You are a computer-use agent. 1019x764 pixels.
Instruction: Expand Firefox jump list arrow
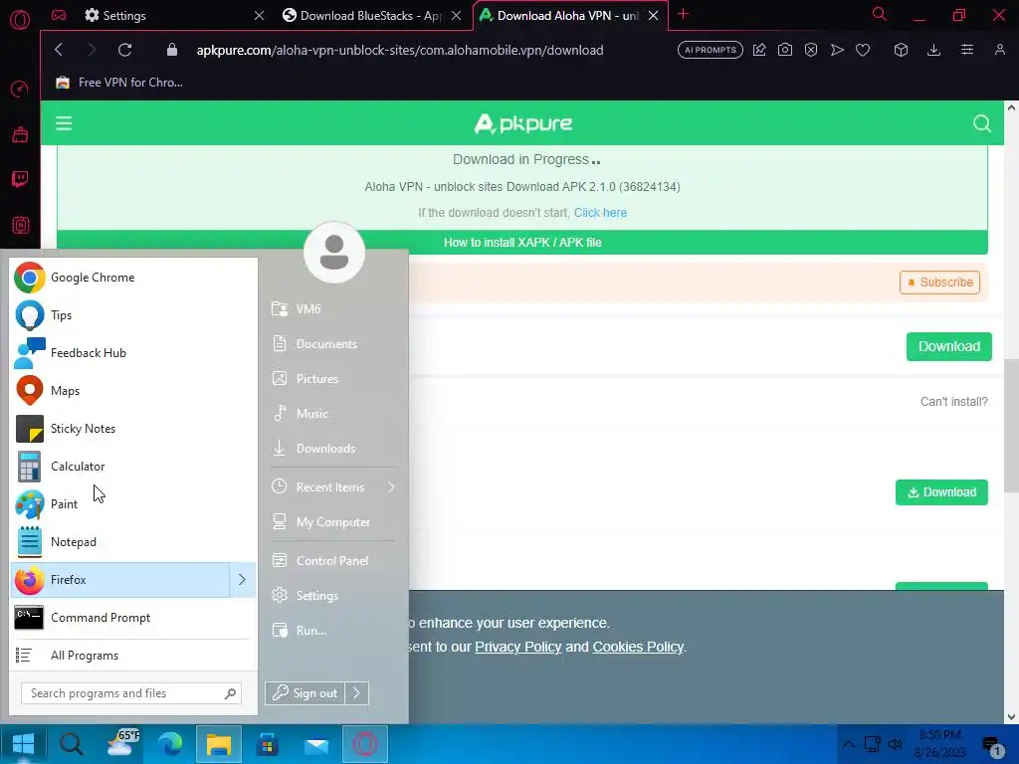243,580
